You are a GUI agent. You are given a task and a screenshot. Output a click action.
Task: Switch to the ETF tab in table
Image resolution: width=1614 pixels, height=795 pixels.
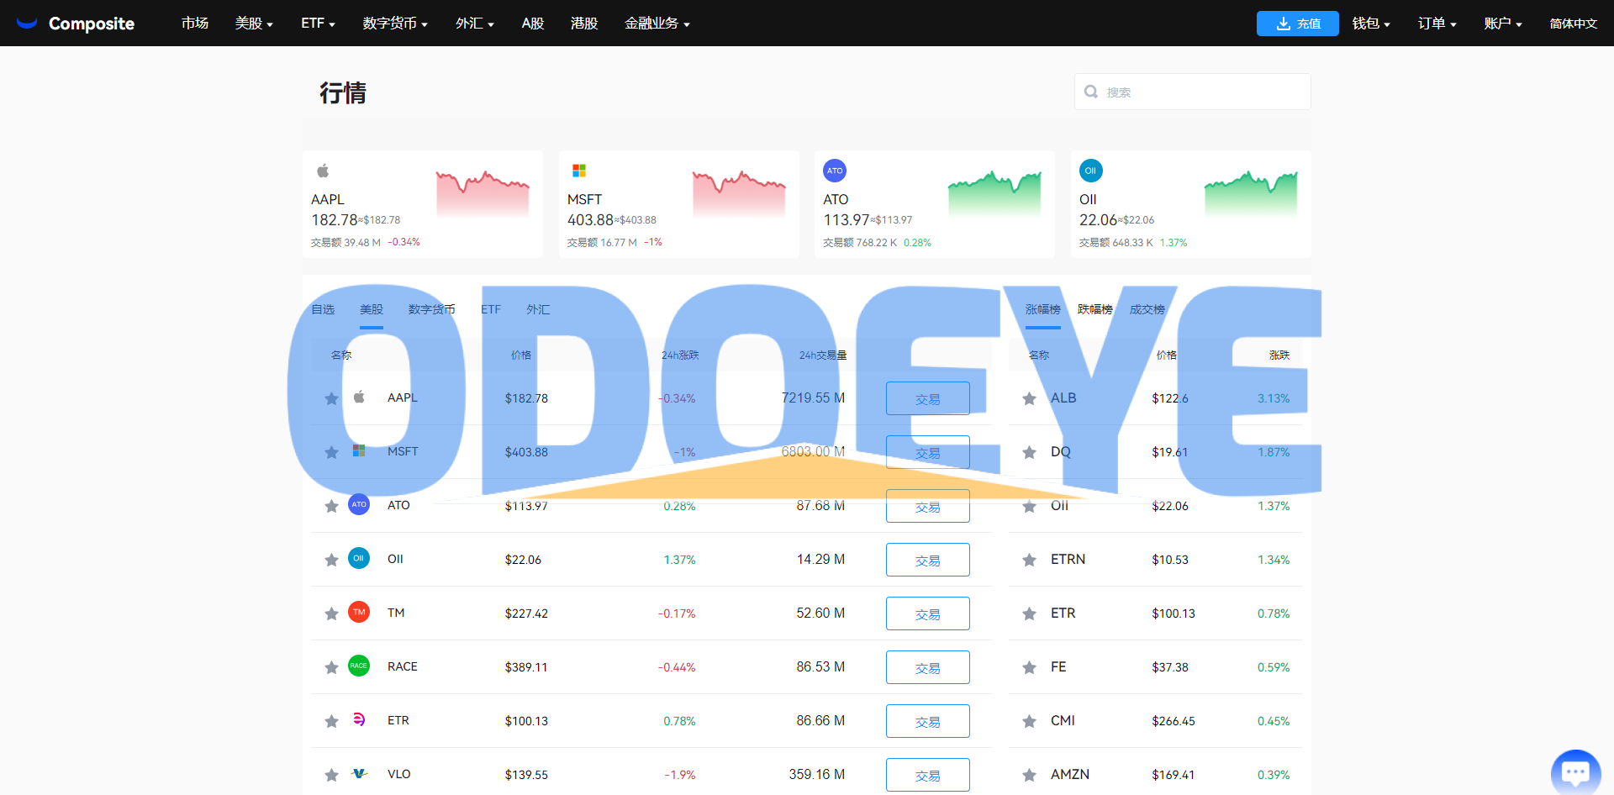491,310
